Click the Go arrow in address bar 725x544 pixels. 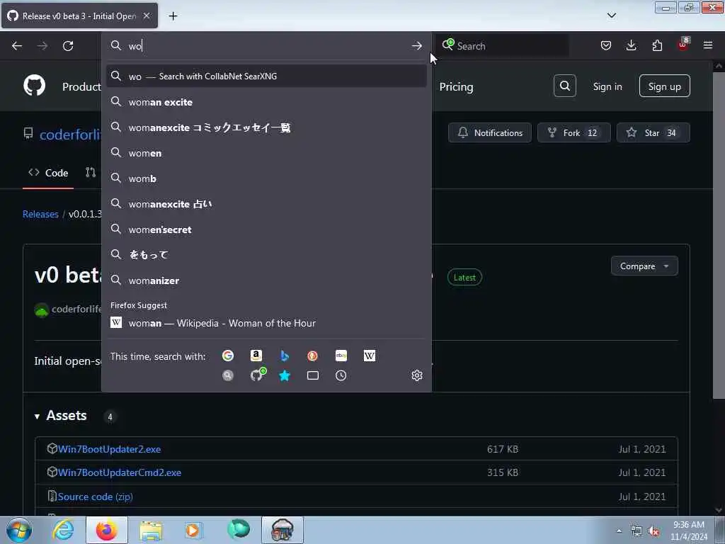tap(416, 46)
